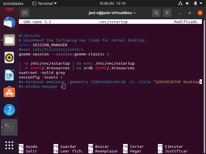Launch Rhythmbox music player
This screenshot has width=206, height=154.
click(9, 57)
